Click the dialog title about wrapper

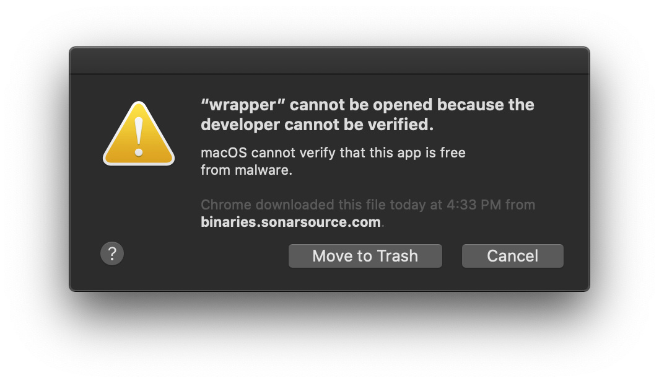[367, 114]
